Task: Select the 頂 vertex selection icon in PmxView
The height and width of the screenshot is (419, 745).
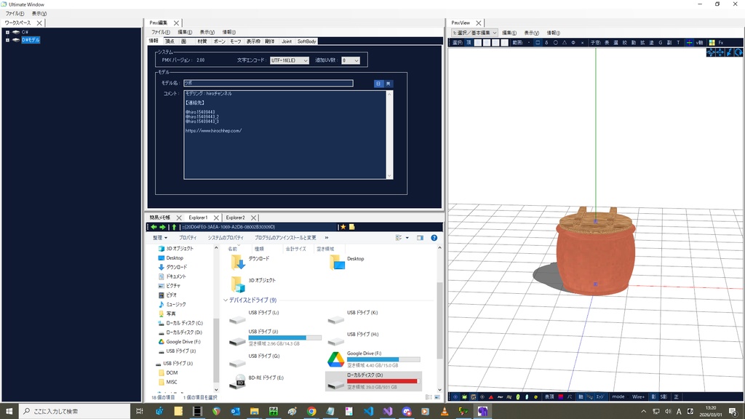Action: 467,42
